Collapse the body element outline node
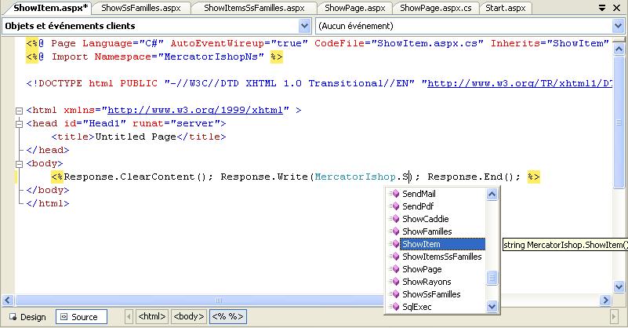Viewport: 628px width, 328px height. (19, 164)
